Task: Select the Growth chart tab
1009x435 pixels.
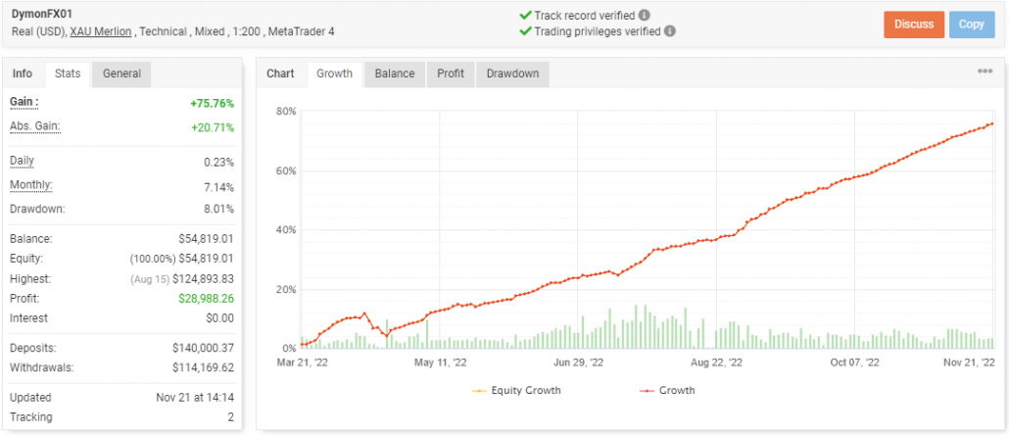Action: point(335,73)
